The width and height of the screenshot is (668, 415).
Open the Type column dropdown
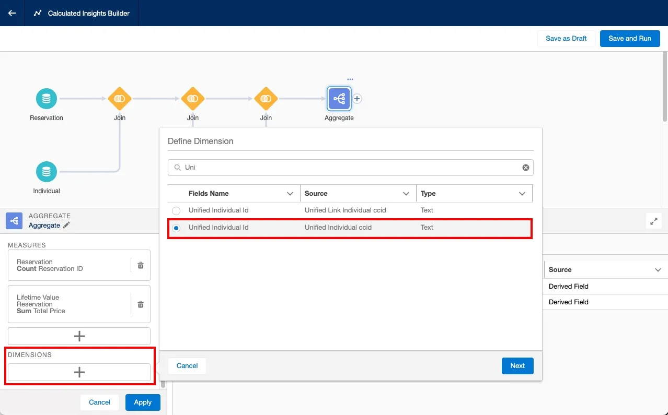pos(522,194)
